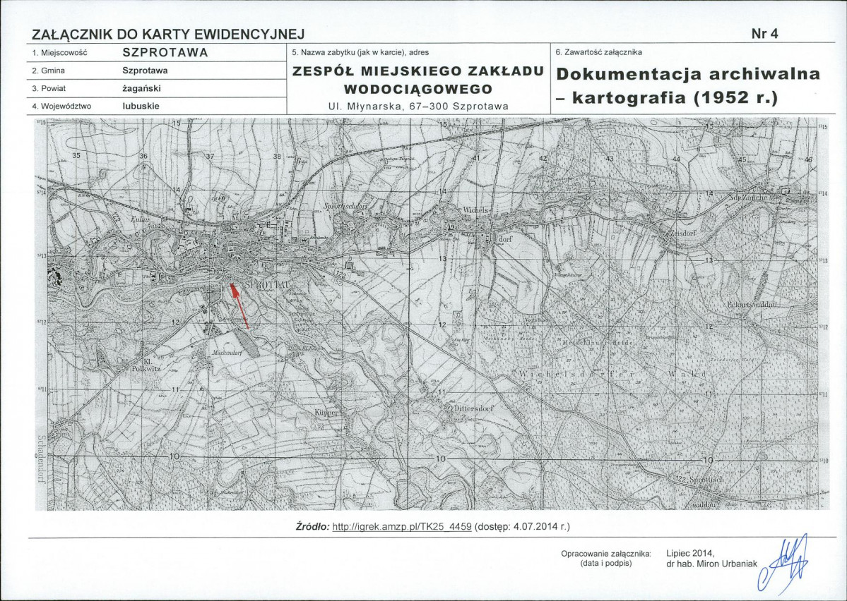Click the Źródło: source label

(314, 526)
